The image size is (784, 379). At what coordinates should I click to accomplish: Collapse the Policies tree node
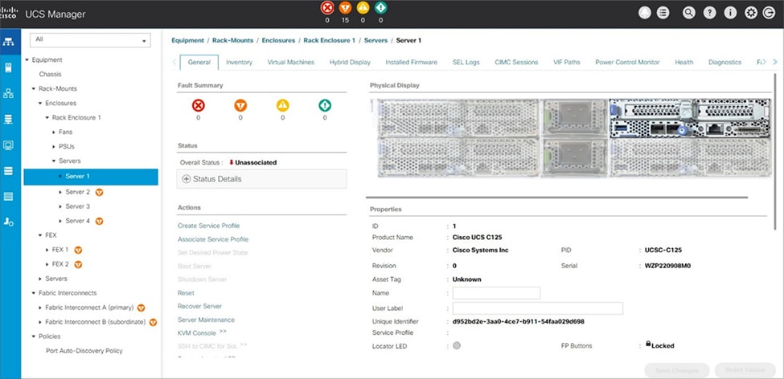click(34, 336)
